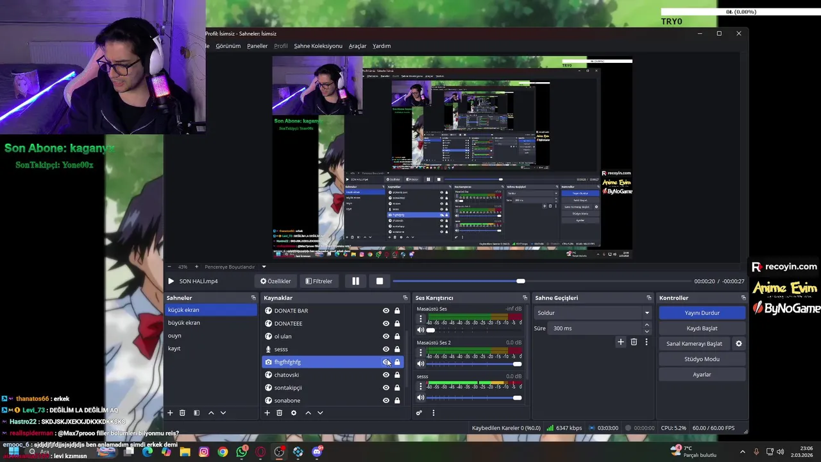
Task: Open virtual camera settings gear
Action: point(739,343)
